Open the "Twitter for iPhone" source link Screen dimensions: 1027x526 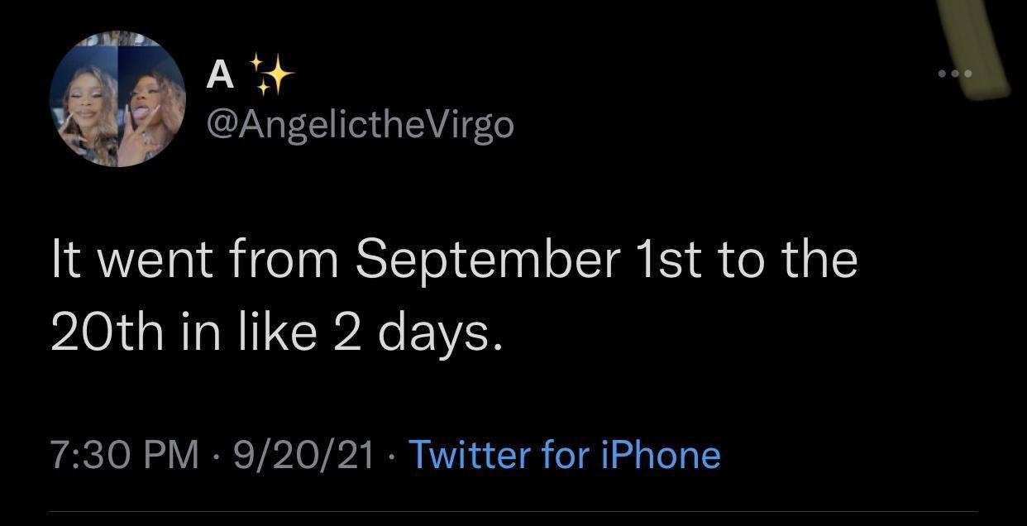tap(564, 454)
